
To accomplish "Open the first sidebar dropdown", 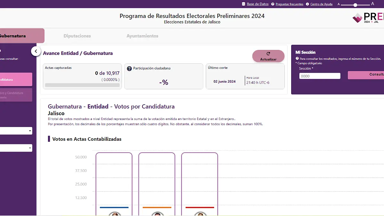I will pyautogui.click(x=16, y=131).
